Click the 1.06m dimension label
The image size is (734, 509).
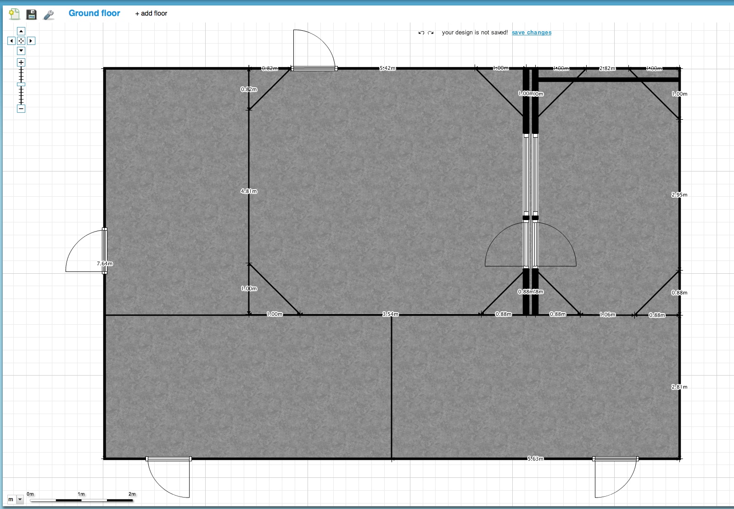607,315
